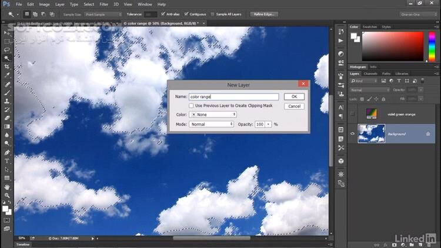Click the lock icon on Background layer
The height and width of the screenshot is (248, 441).
click(x=428, y=134)
